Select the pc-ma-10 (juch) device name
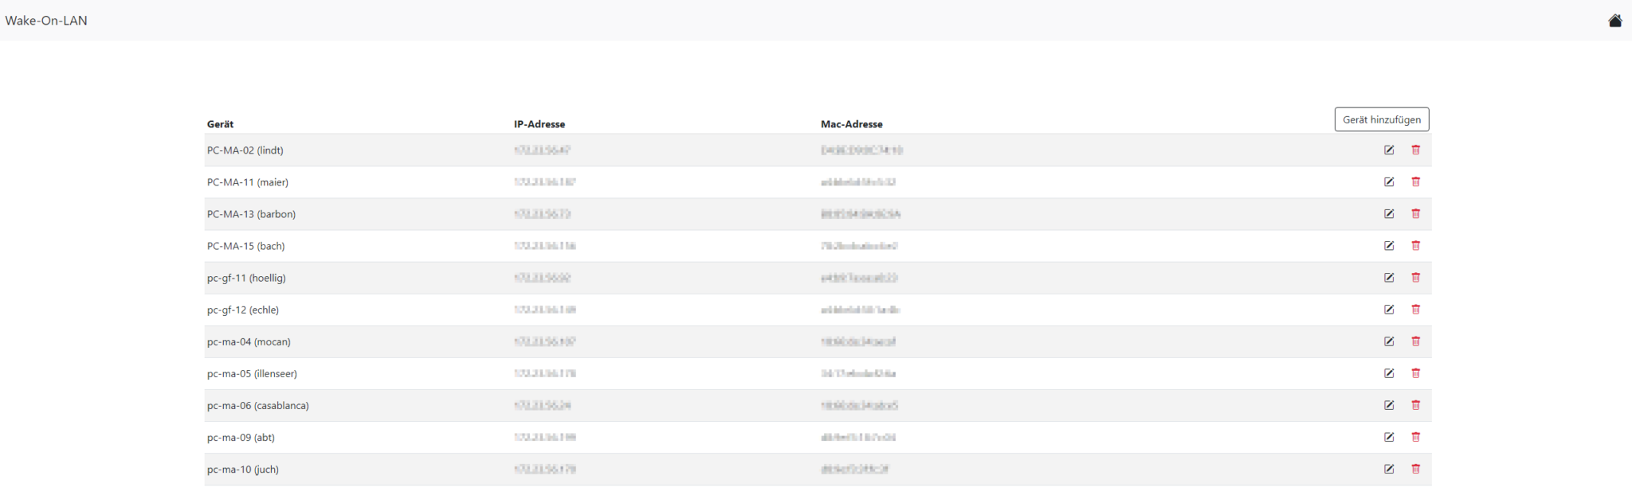The image size is (1632, 499). (x=243, y=470)
